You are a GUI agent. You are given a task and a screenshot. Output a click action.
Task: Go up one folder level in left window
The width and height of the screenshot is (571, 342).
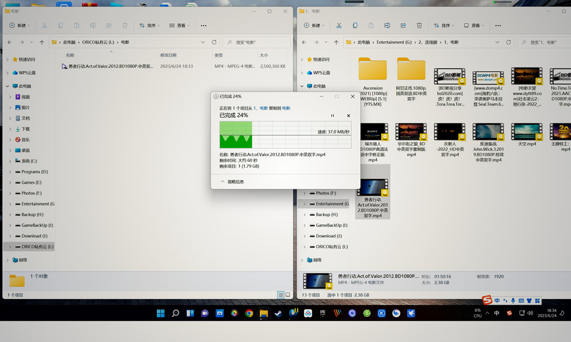pyautogui.click(x=42, y=42)
